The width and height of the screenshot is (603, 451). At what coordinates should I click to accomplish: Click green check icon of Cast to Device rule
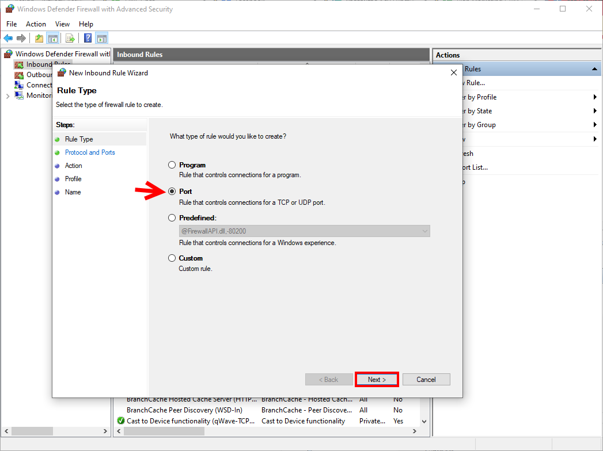click(121, 421)
